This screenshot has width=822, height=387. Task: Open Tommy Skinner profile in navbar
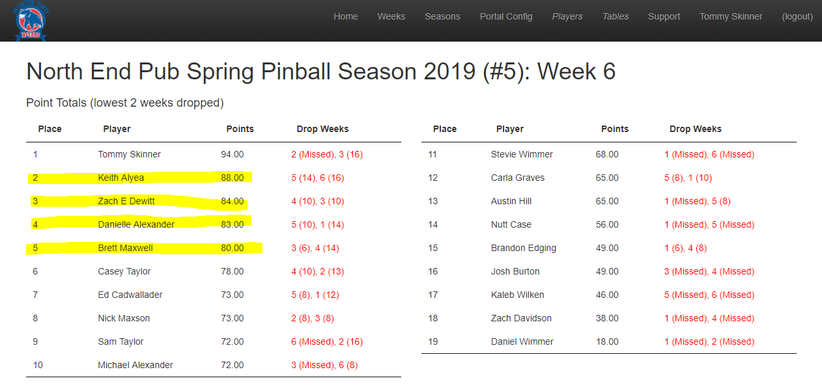(731, 17)
